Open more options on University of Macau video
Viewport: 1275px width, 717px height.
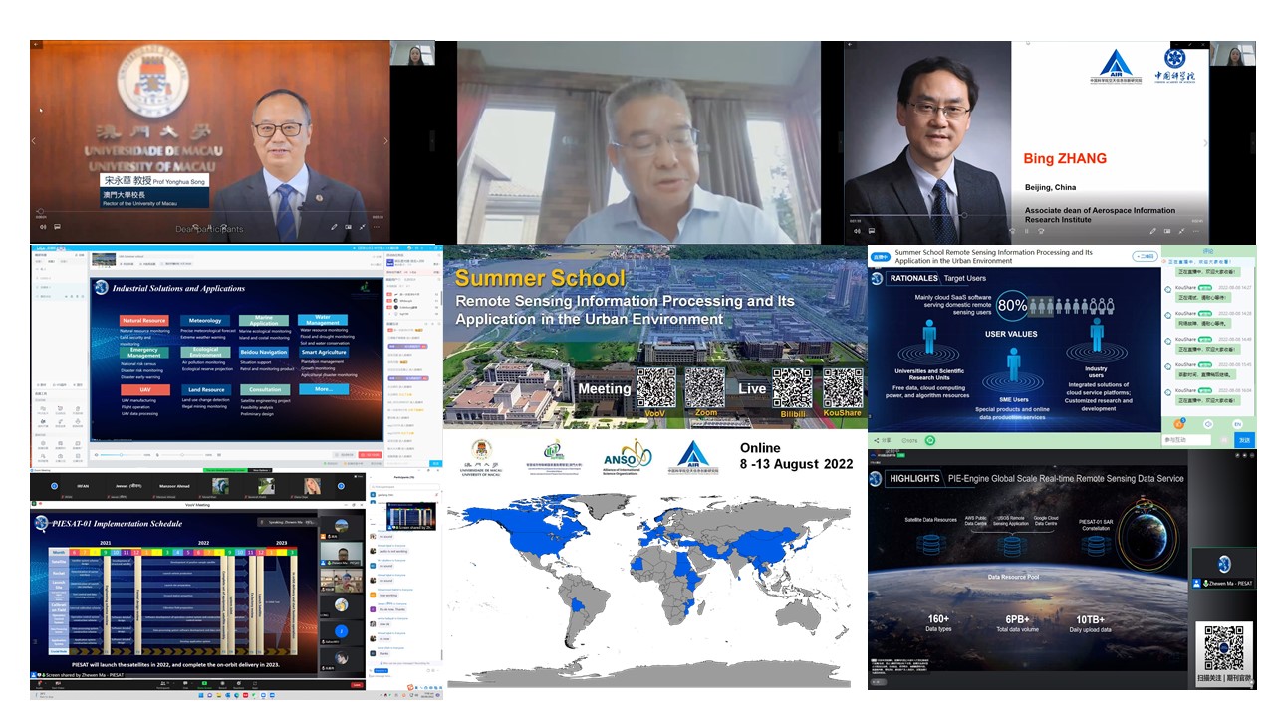376,227
